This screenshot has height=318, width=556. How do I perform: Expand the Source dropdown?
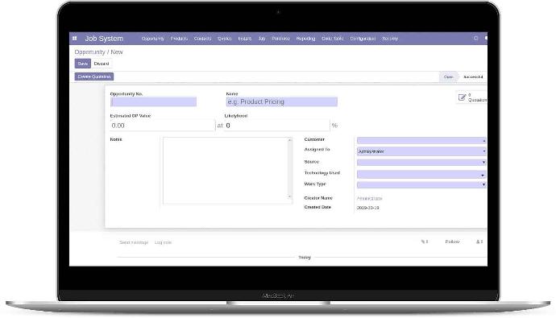tap(421, 162)
